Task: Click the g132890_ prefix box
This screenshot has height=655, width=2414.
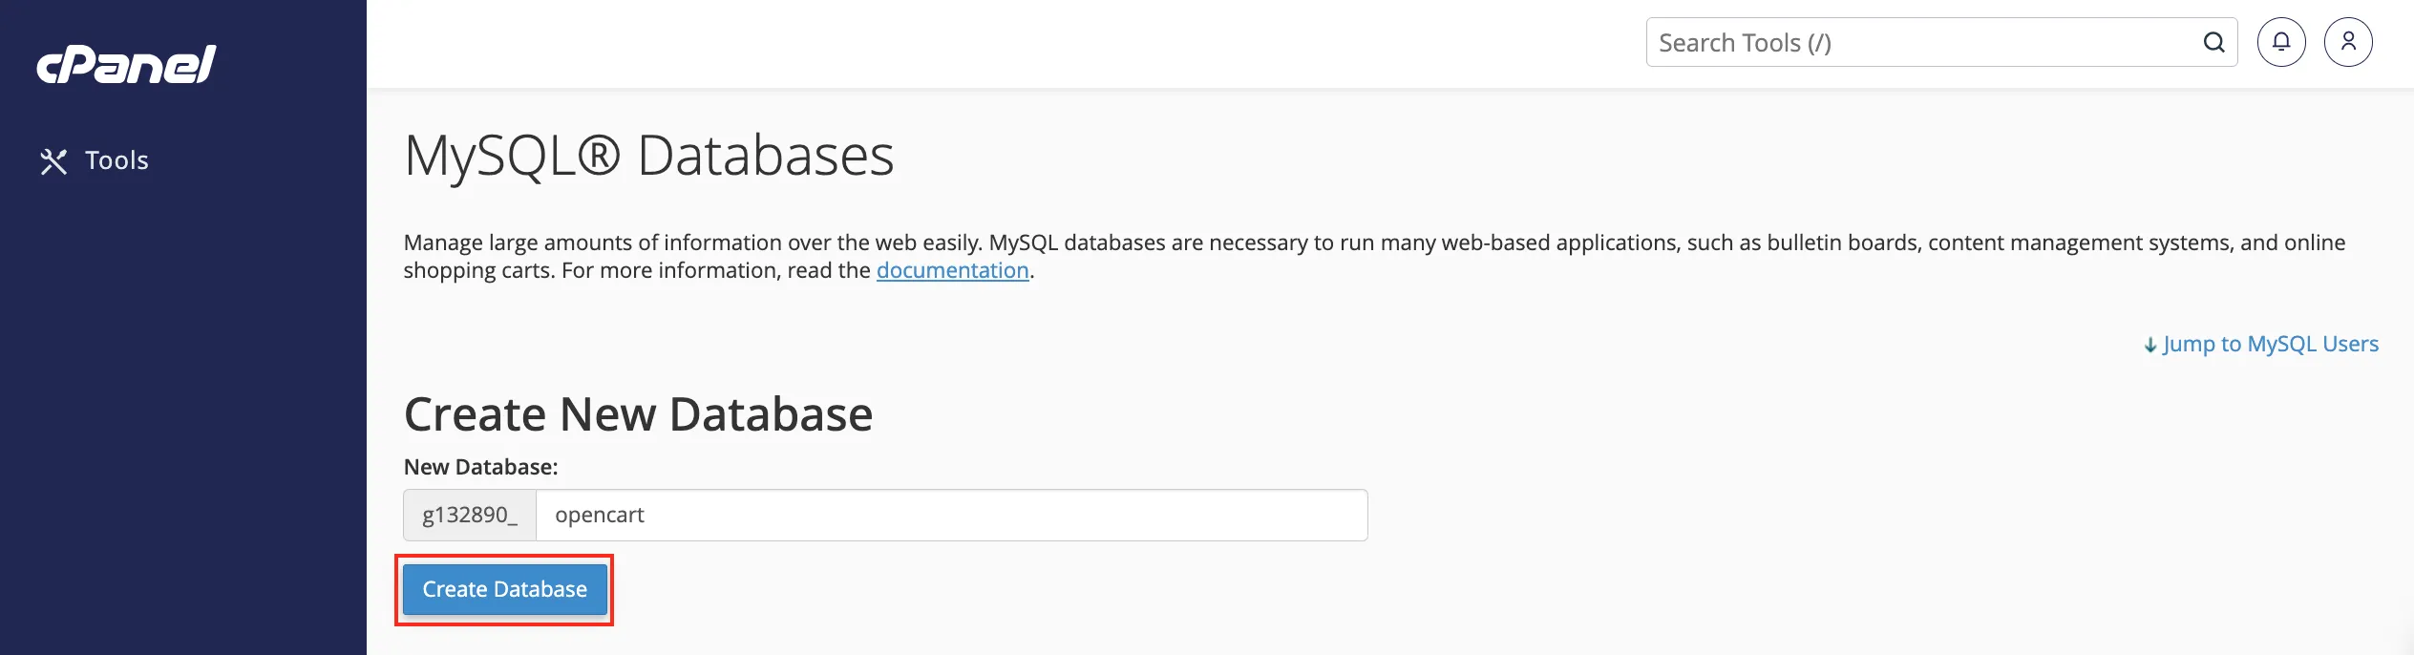Action: pyautogui.click(x=470, y=516)
